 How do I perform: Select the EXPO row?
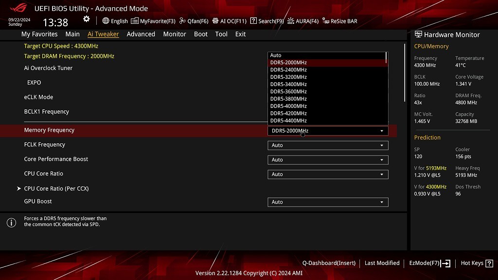tap(34, 83)
